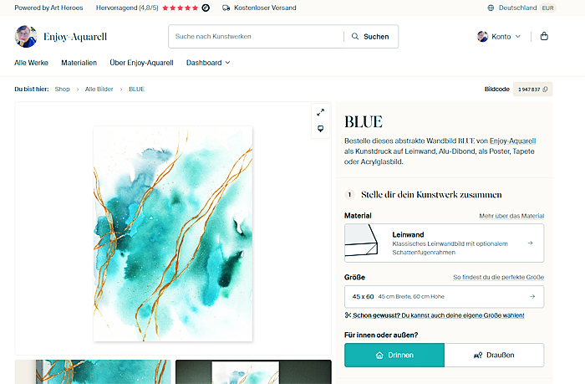Open the 45 x 60 size selector
Viewport: 585px width, 384px height.
coord(444,297)
